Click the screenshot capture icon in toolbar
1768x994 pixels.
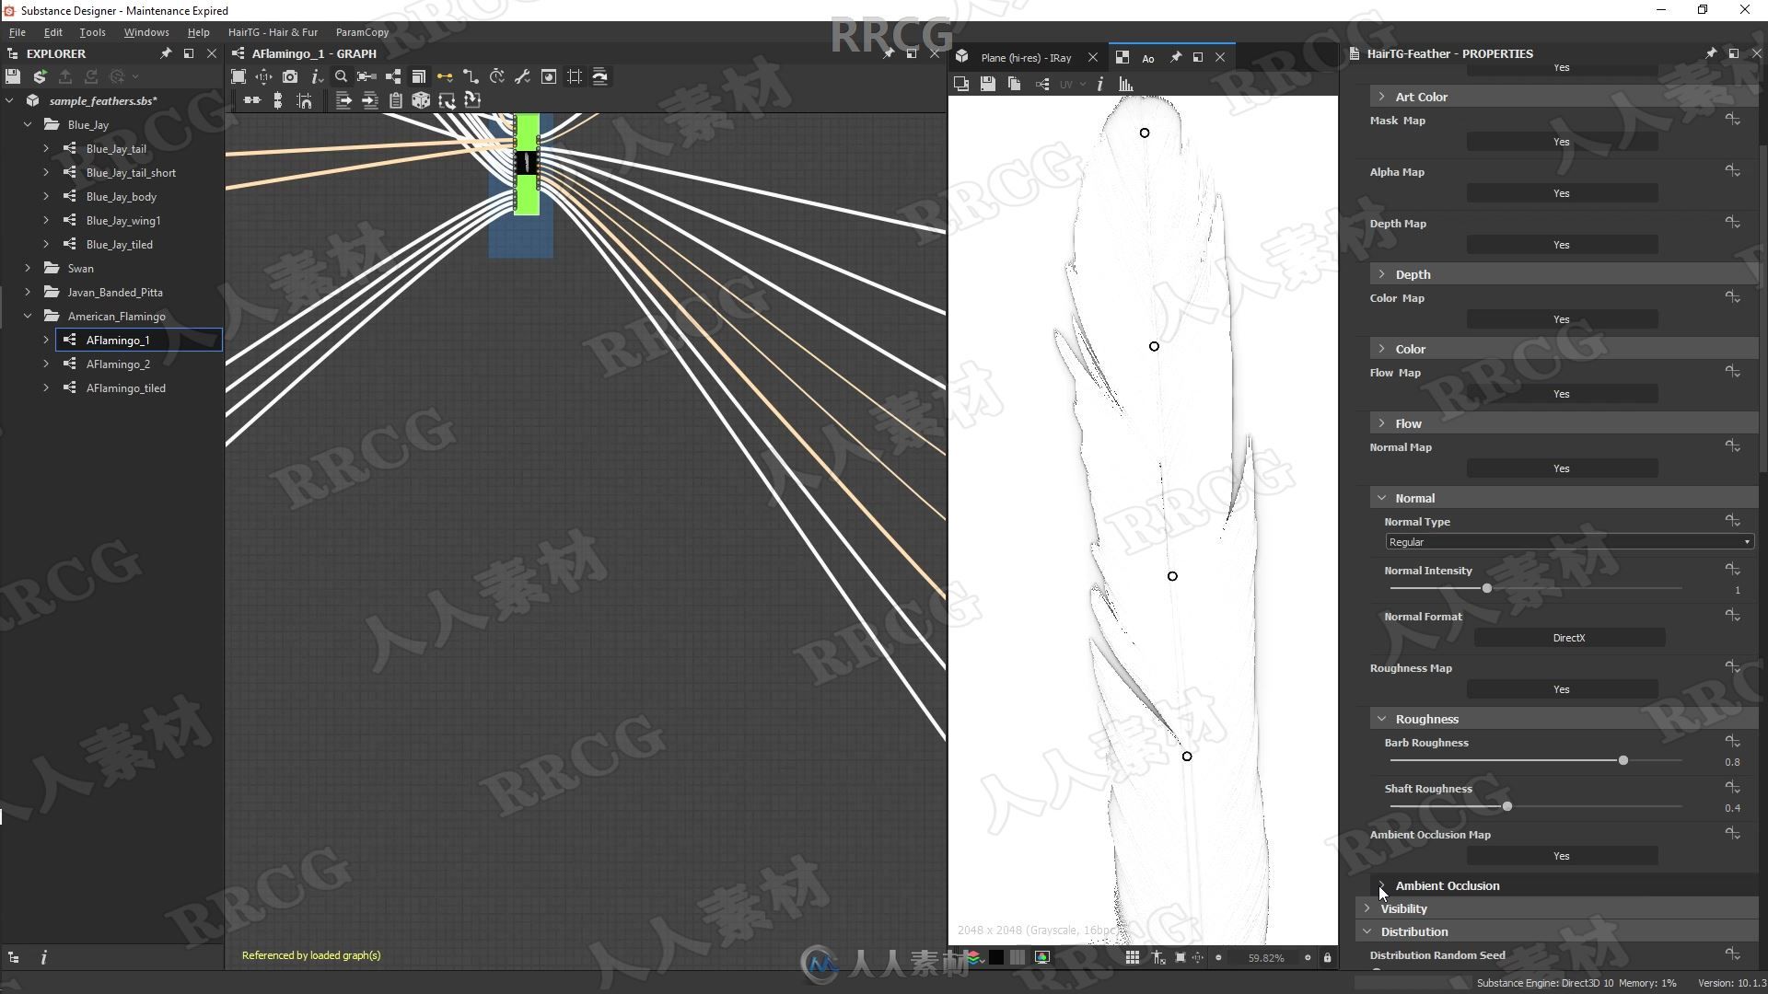coord(290,76)
